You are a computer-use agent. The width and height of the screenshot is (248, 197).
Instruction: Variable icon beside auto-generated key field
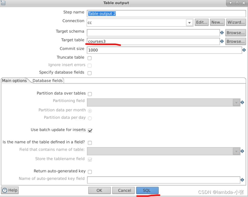click(x=242, y=180)
